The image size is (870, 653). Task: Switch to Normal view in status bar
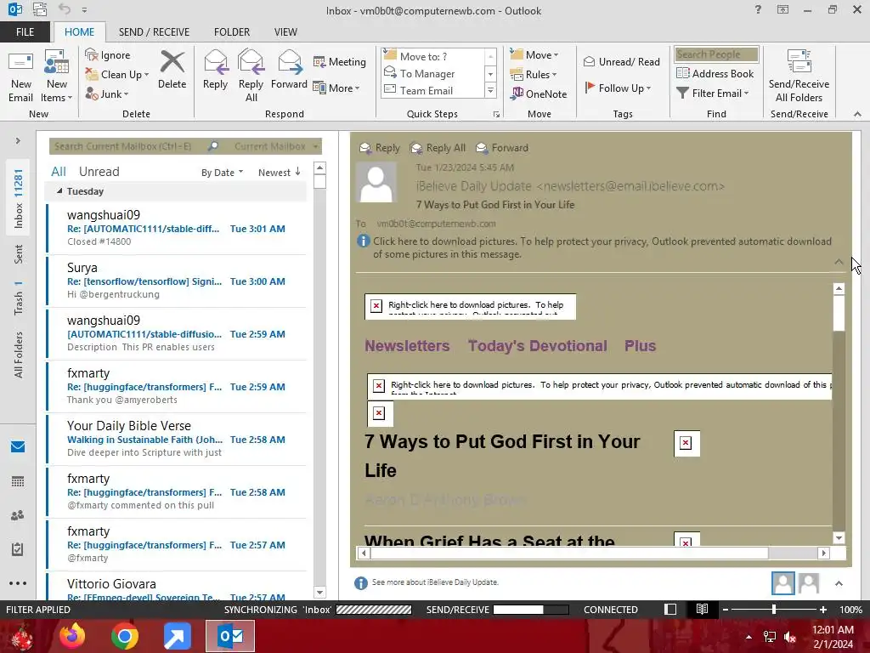point(670,609)
